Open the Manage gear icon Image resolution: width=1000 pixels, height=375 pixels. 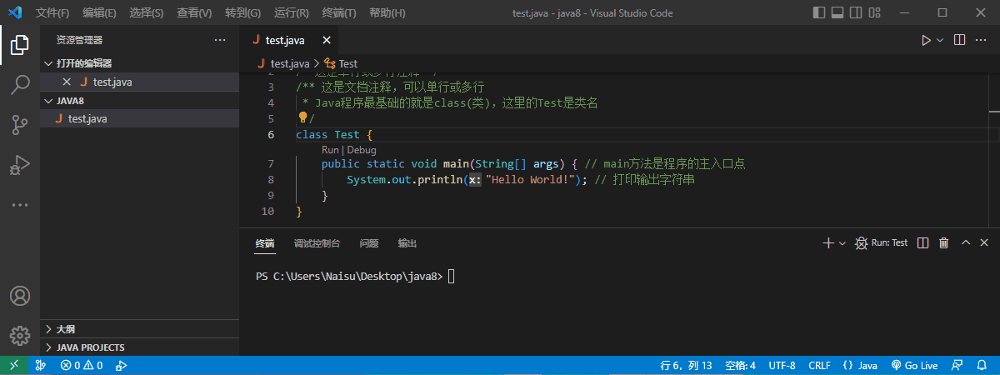tap(20, 335)
